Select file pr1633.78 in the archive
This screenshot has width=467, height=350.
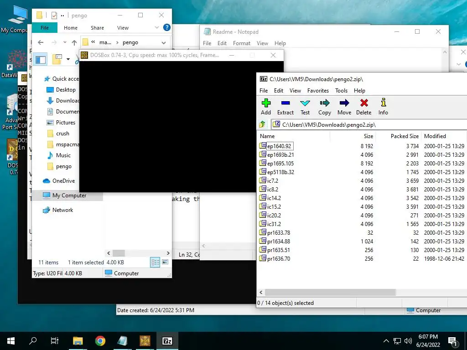pyautogui.click(x=279, y=233)
